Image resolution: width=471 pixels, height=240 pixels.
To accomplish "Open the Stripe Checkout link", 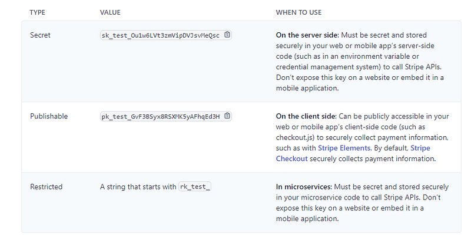I will click(353, 153).
